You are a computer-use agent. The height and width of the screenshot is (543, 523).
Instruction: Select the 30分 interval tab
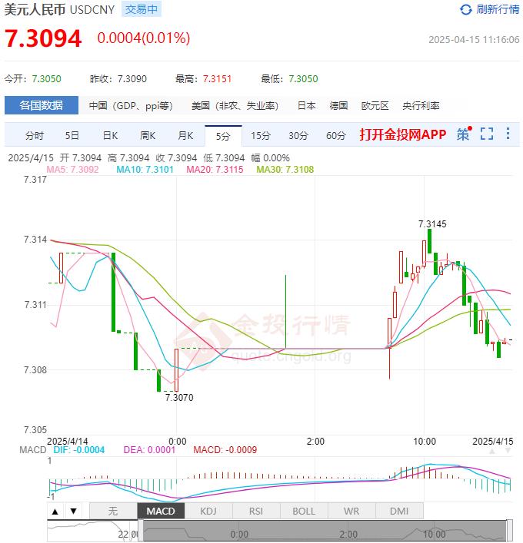tap(298, 136)
